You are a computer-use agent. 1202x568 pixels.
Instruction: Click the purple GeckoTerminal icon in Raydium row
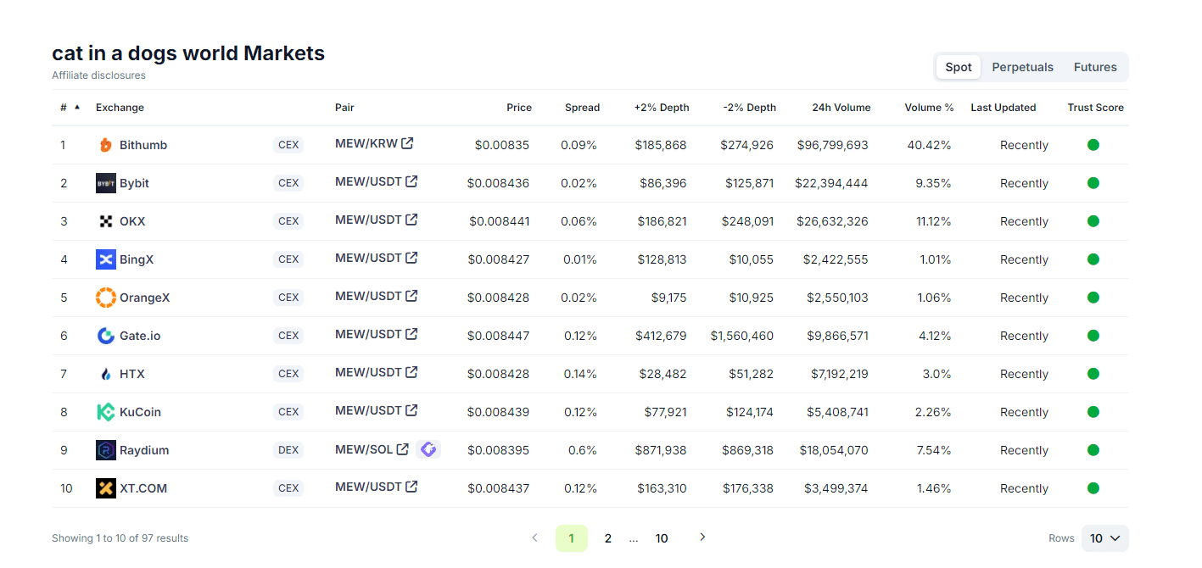coord(428,449)
